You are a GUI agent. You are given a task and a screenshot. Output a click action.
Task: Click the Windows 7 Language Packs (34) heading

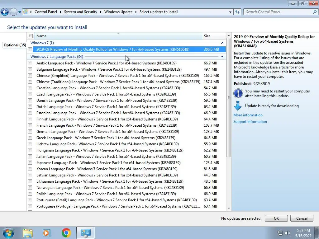pyautogui.click(x=57, y=57)
